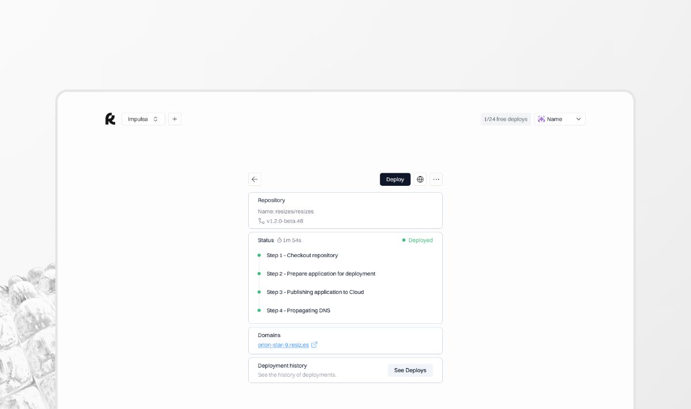This screenshot has width=691, height=409.
Task: Click the user avatar icon beside Name
Action: click(x=541, y=119)
